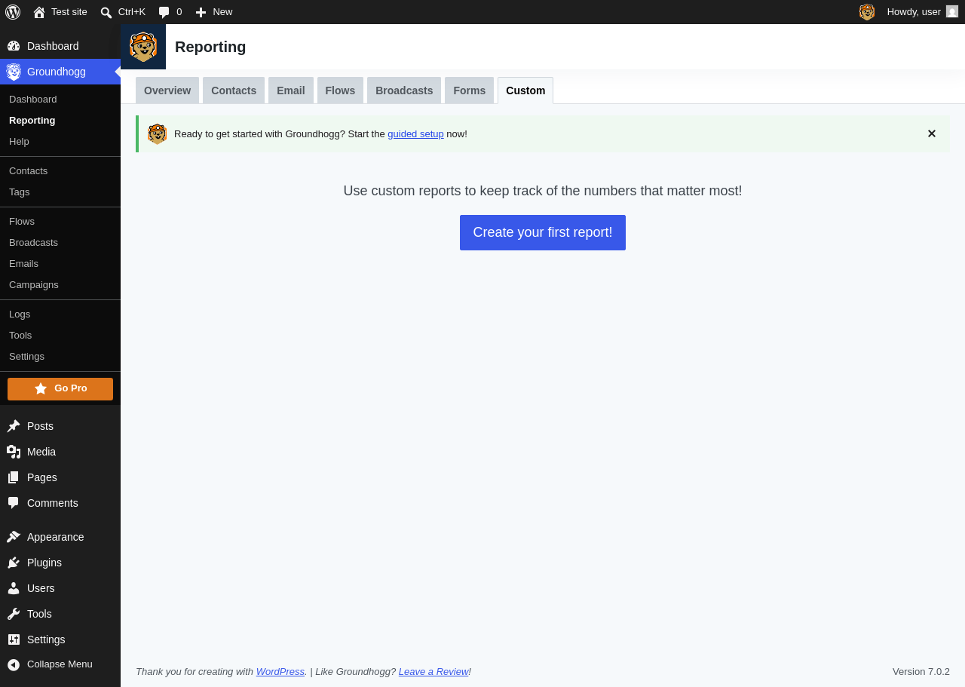965x687 pixels.
Task: Open the WordPress logo menu
Action: [13, 12]
